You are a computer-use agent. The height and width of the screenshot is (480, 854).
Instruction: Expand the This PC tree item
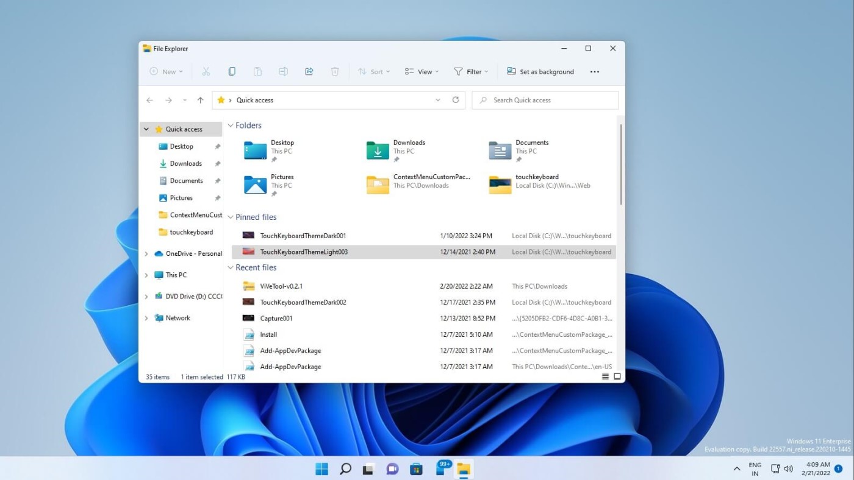point(146,275)
